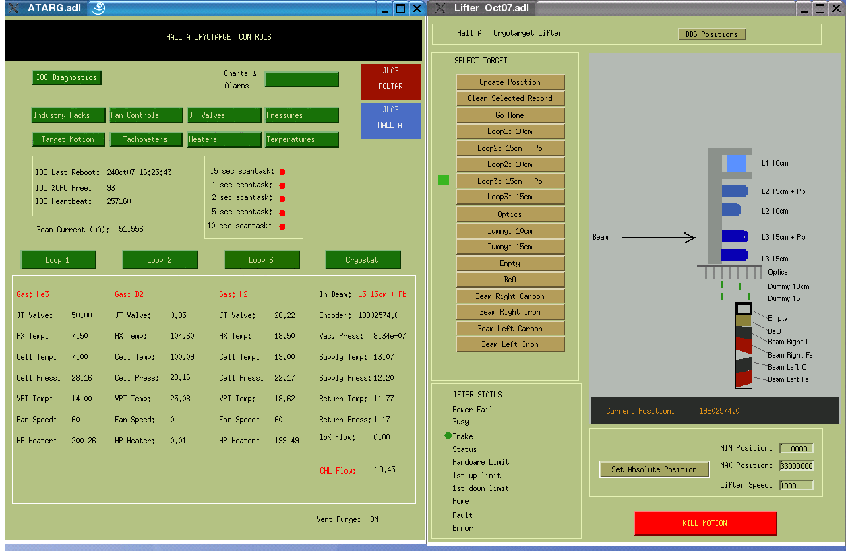Viewport: 846px width, 551px height.
Task: Click the 10 sec scantask red indicator
Action: click(x=282, y=226)
